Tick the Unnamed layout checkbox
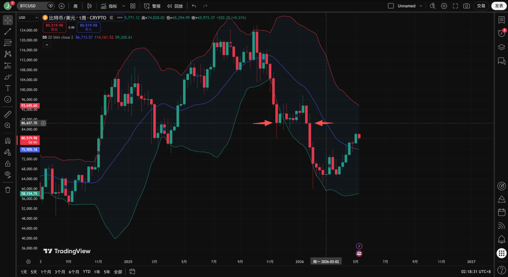The image size is (508, 277). coord(391,6)
